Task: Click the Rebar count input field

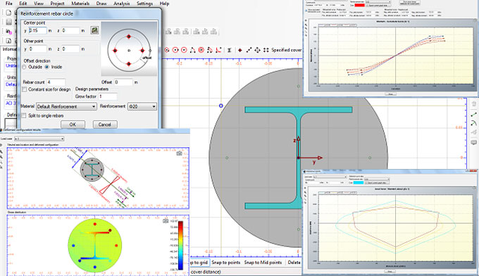Action: pos(56,82)
